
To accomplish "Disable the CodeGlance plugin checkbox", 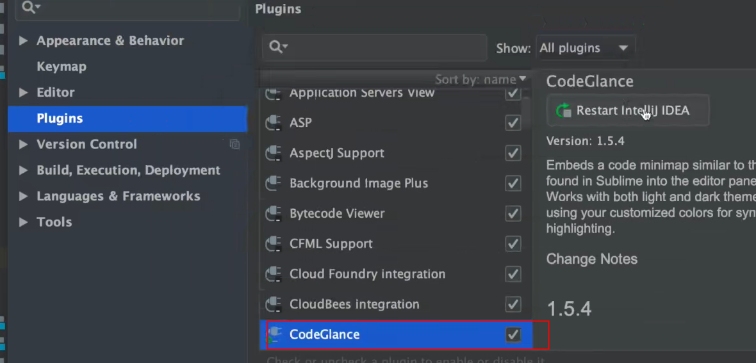I will [x=513, y=335].
